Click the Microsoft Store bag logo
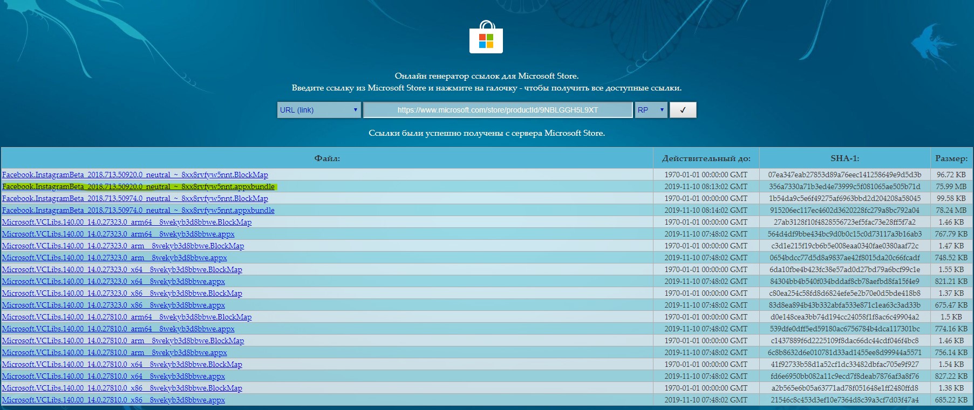 pos(486,37)
